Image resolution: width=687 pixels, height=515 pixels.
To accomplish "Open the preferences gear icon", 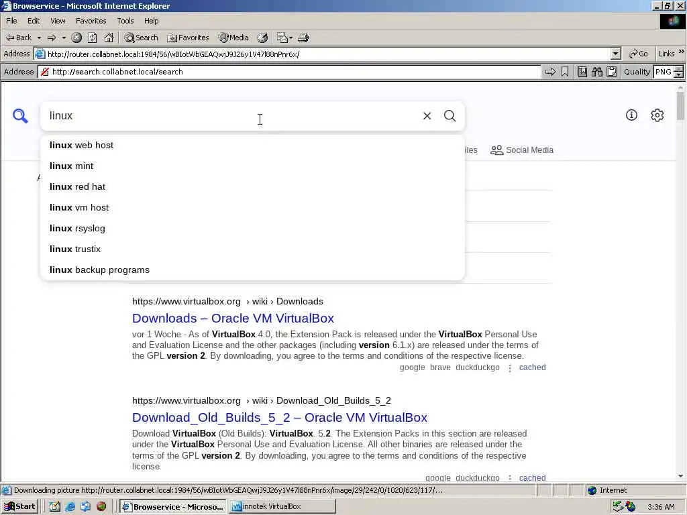I will pyautogui.click(x=657, y=115).
